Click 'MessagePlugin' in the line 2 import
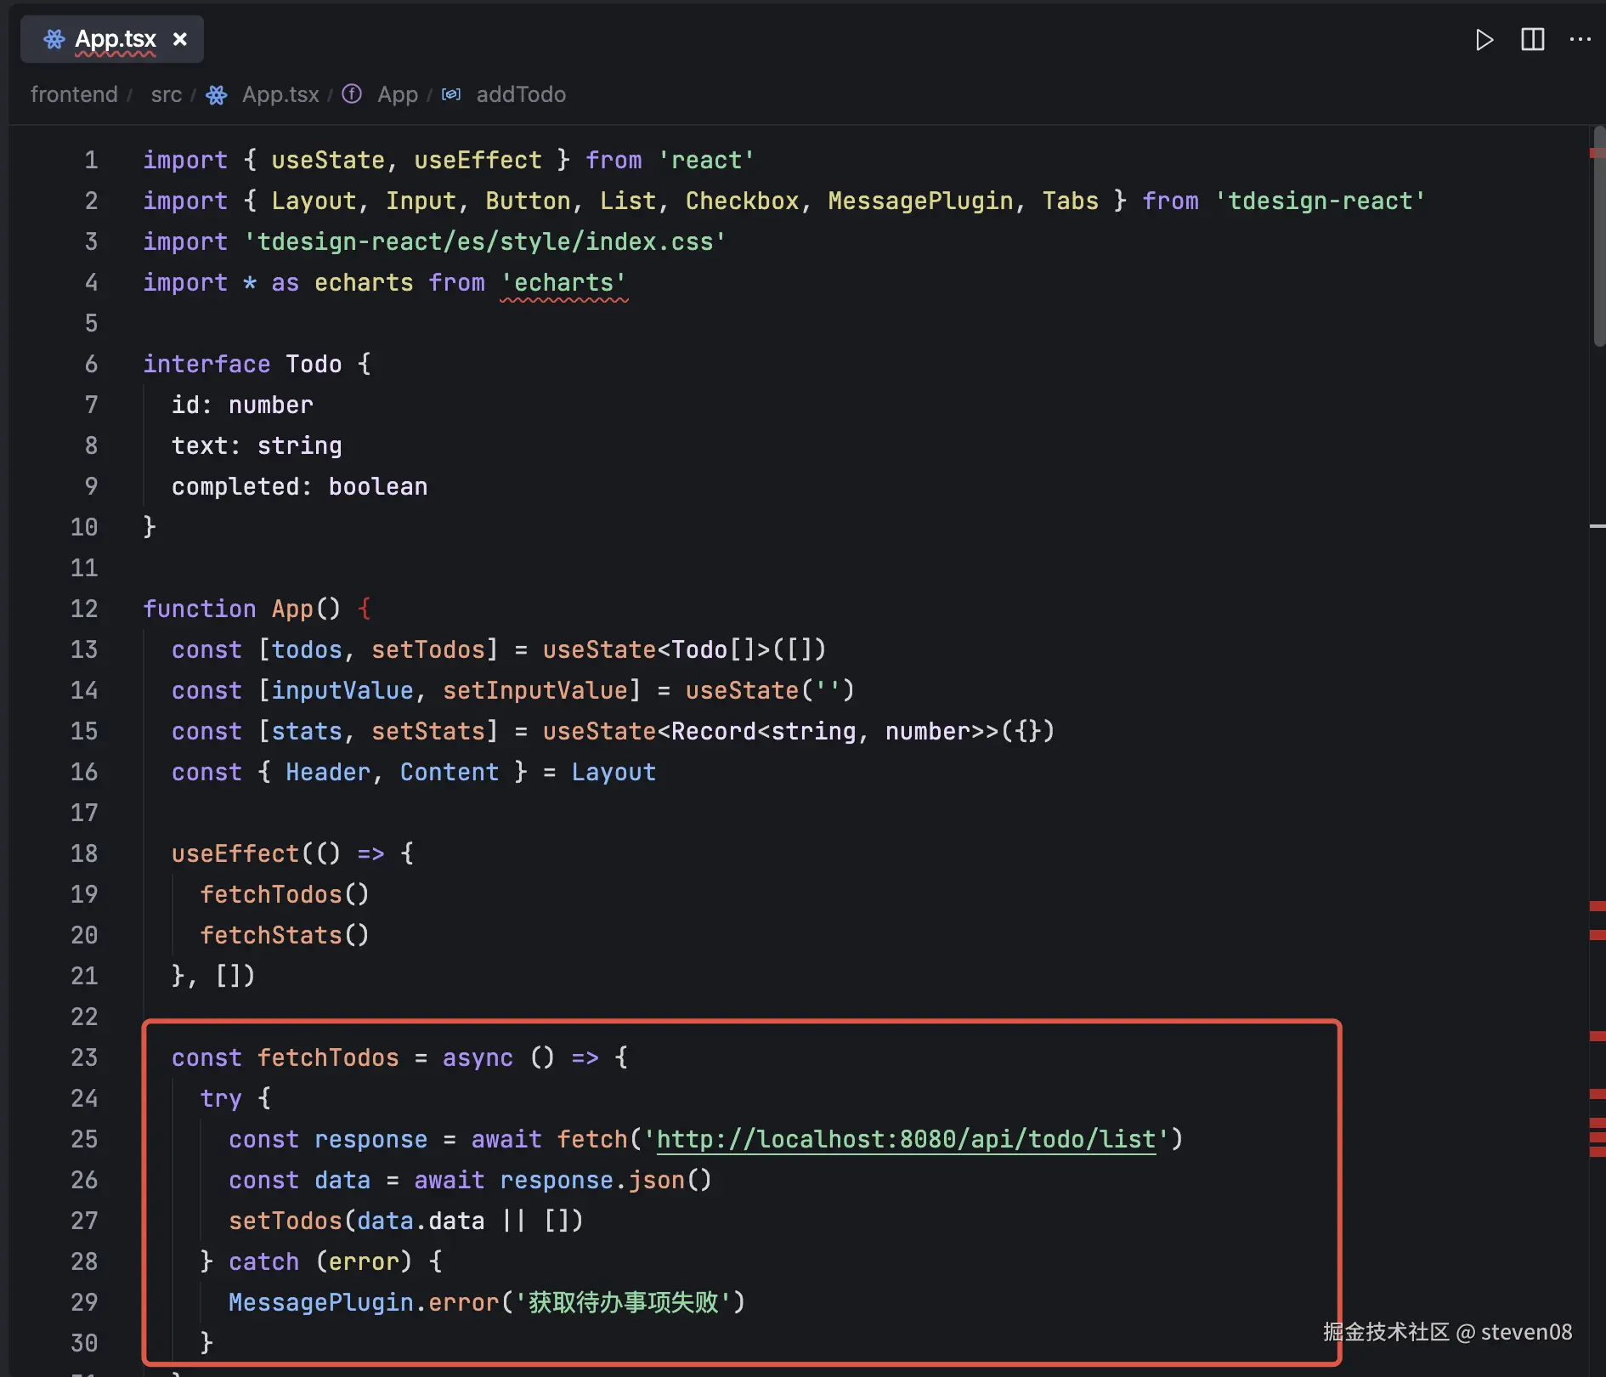The height and width of the screenshot is (1377, 1606). click(920, 201)
